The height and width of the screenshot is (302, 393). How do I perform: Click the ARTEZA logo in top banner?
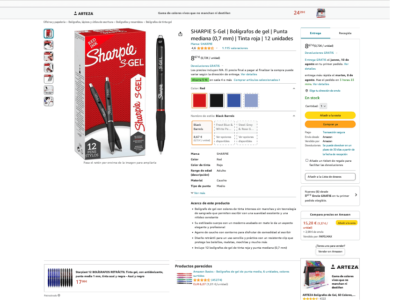click(x=83, y=13)
